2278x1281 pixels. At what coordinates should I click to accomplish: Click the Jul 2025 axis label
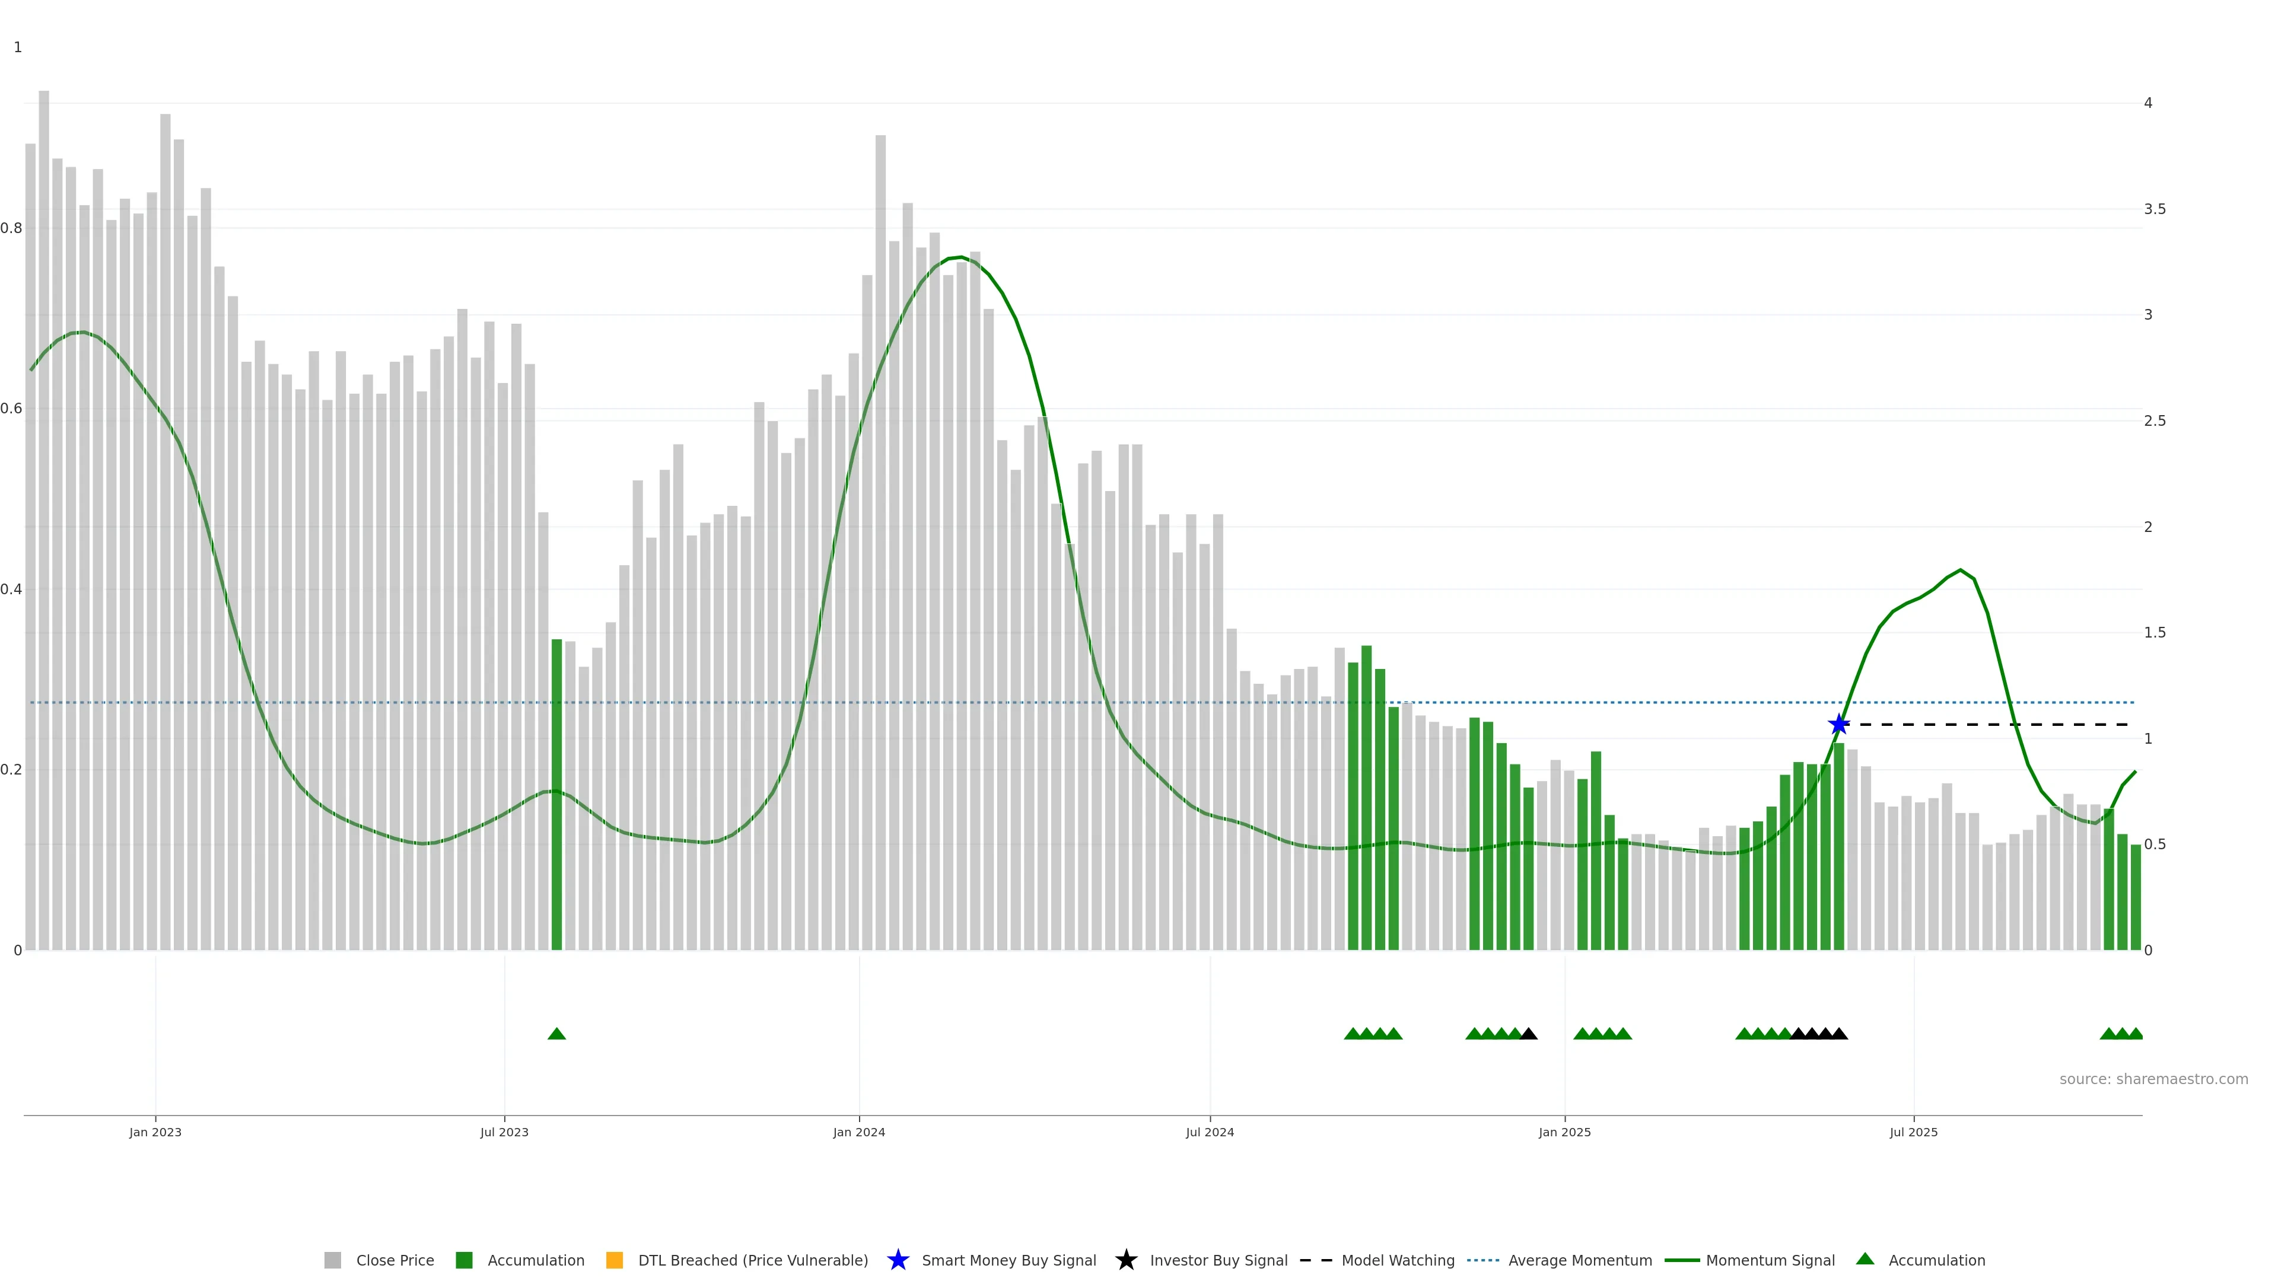pyautogui.click(x=1913, y=1132)
